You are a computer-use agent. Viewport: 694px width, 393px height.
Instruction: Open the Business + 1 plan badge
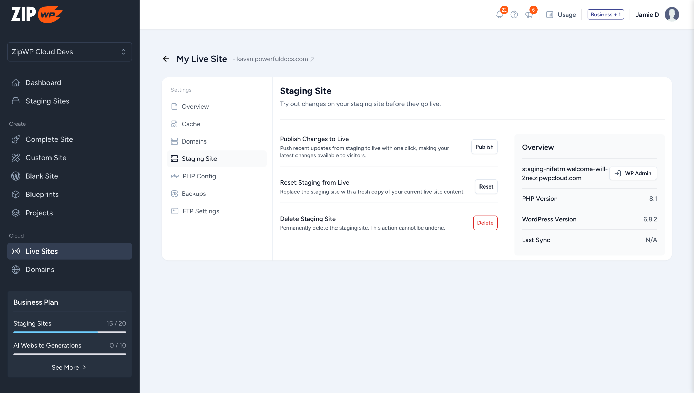[606, 15]
